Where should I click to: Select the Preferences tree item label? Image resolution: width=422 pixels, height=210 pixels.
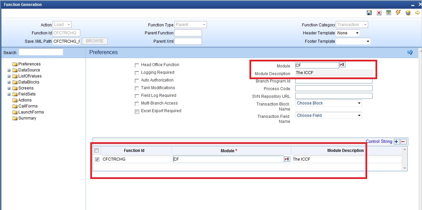29,64
